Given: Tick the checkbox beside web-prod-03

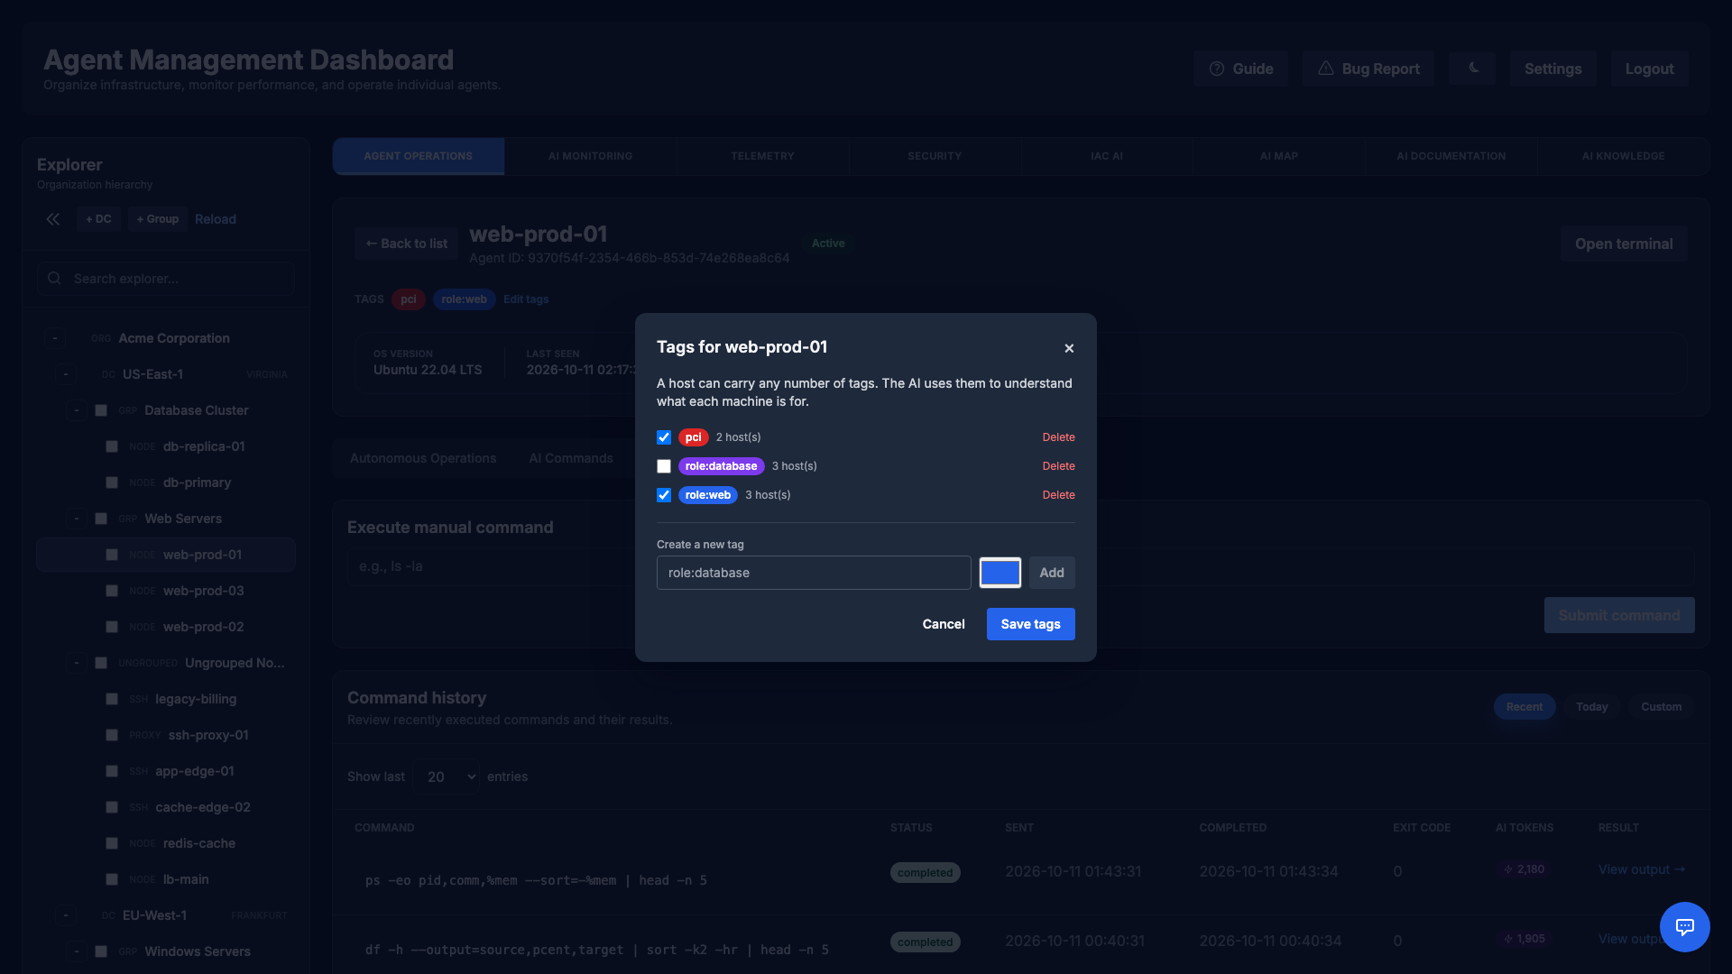Looking at the screenshot, I should tap(112, 591).
